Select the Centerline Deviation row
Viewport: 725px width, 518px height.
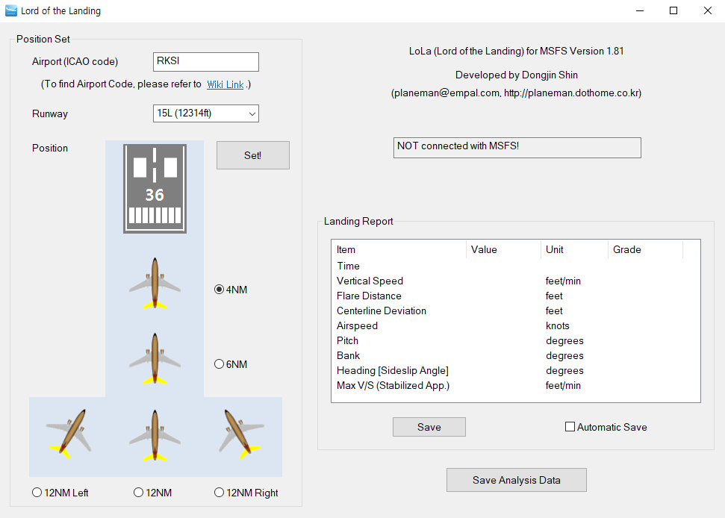click(515, 311)
